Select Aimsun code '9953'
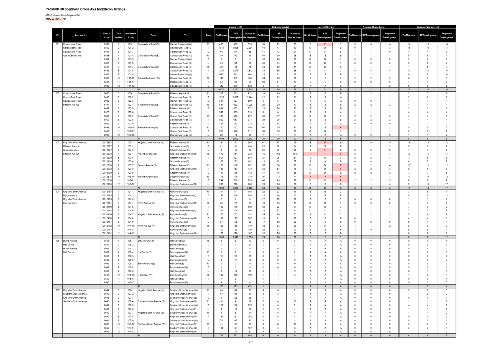Screen dimensions: 501x354 coord(106,86)
